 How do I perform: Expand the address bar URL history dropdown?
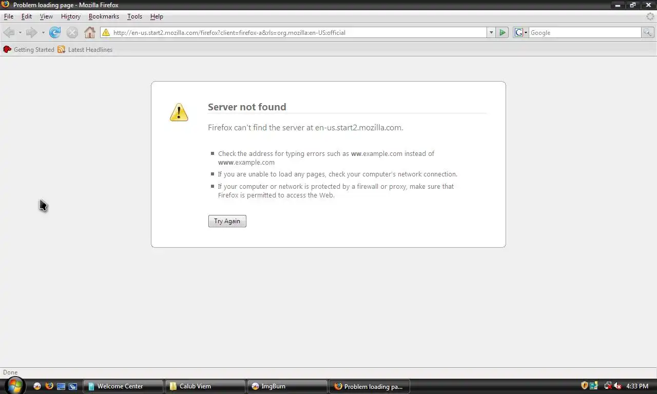pos(491,32)
